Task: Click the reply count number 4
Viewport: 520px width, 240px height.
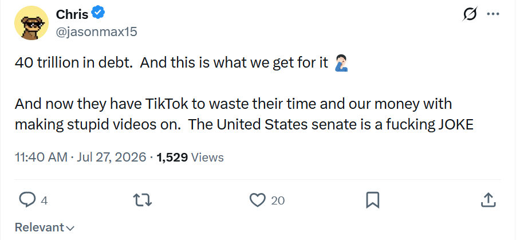Action: pyautogui.click(x=44, y=200)
